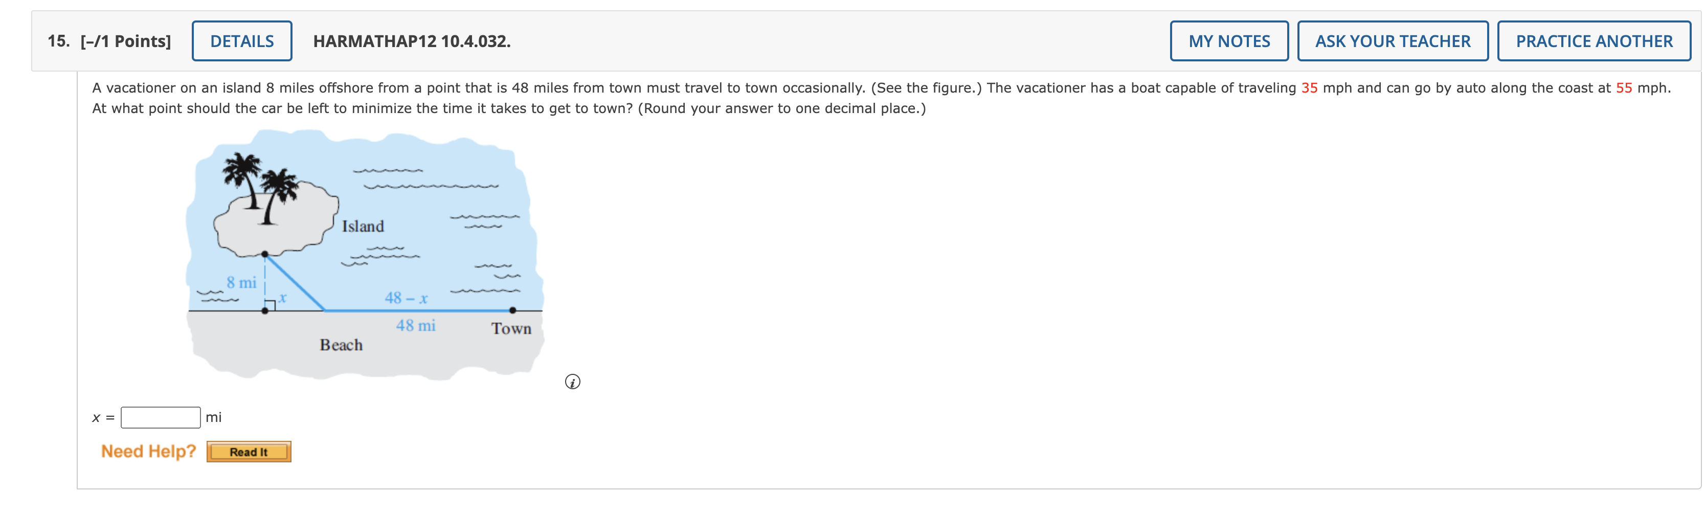1705x514 pixels.
Task: Click the Need Help? label
Action: click(148, 451)
